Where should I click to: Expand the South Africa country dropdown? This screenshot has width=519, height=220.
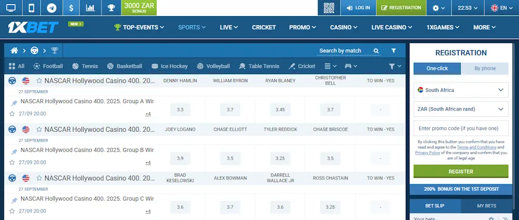(x=461, y=90)
